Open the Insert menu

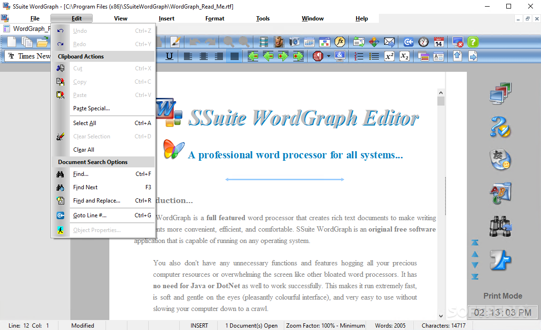(167, 19)
